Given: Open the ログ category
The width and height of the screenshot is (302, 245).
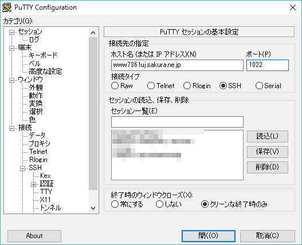Looking at the screenshot, I should [x=34, y=39].
